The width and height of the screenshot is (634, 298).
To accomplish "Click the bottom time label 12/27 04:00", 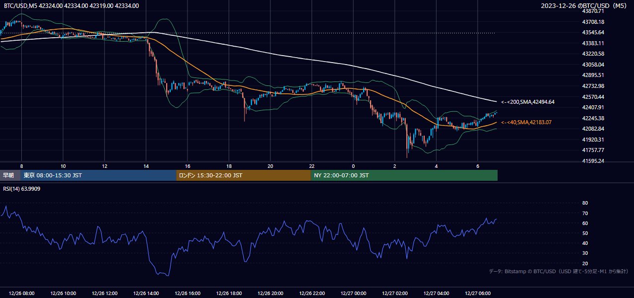I will click(437, 294).
